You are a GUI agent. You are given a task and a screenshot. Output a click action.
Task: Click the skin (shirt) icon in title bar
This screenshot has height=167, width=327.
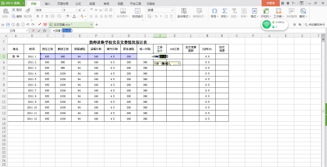(288, 3)
